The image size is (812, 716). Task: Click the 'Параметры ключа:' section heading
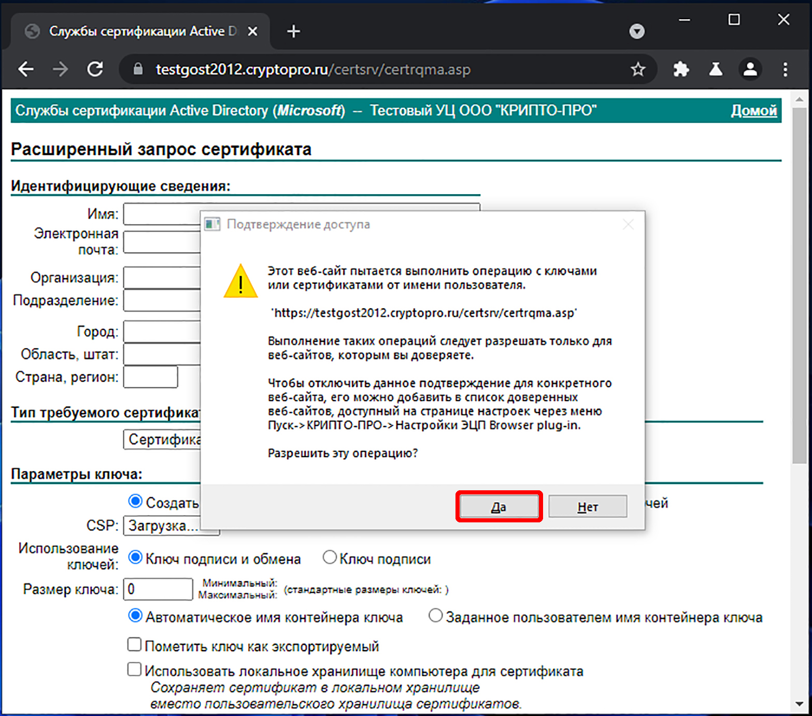(77, 474)
